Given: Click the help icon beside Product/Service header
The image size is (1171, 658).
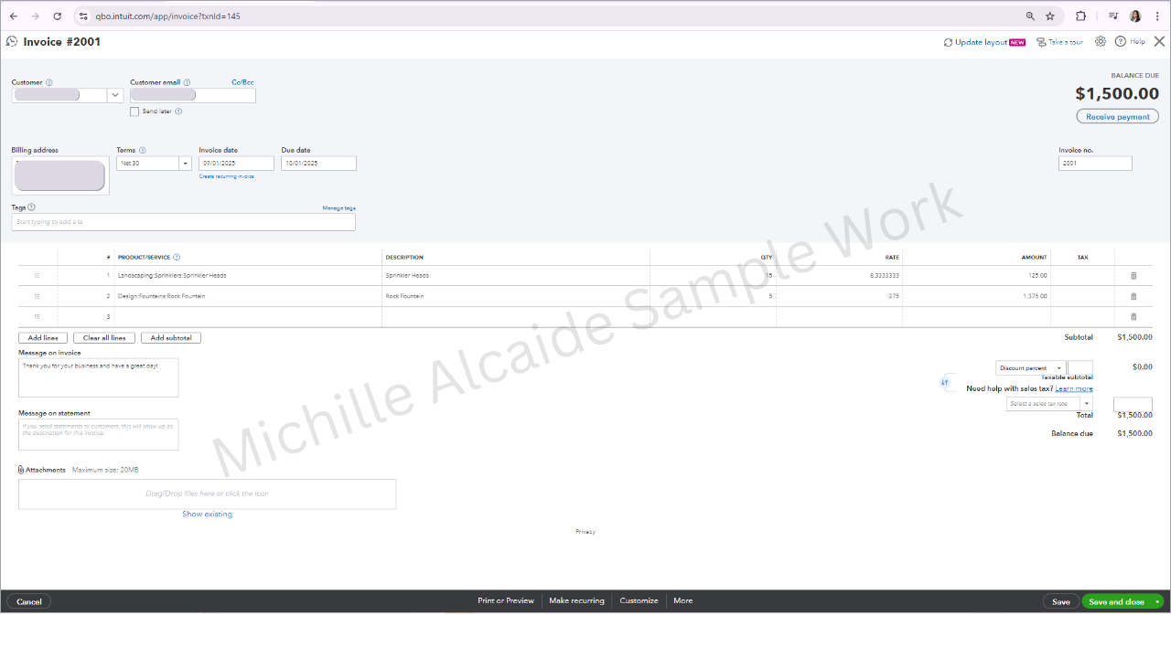Looking at the screenshot, I should pyautogui.click(x=177, y=257).
